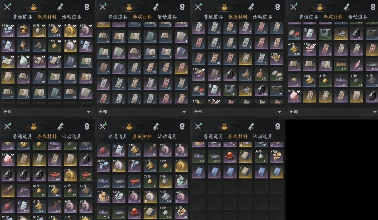Select the ore item showing 1765
The height and width of the screenshot is (220, 378).
(24, 46)
